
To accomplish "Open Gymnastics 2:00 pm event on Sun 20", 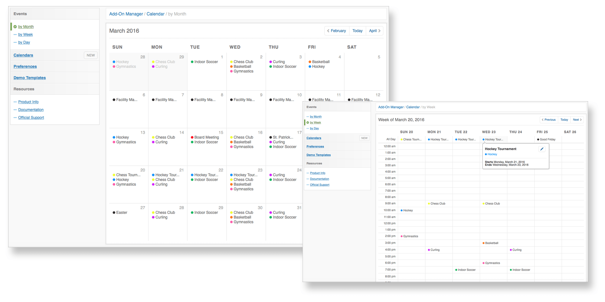I will pyautogui.click(x=409, y=236).
